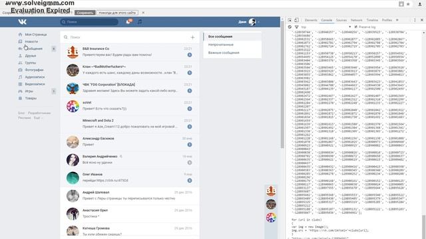Viewport: 426px width, 239px height.
Task: Click the VK logo in the header
Action: pyautogui.click(x=22, y=22)
